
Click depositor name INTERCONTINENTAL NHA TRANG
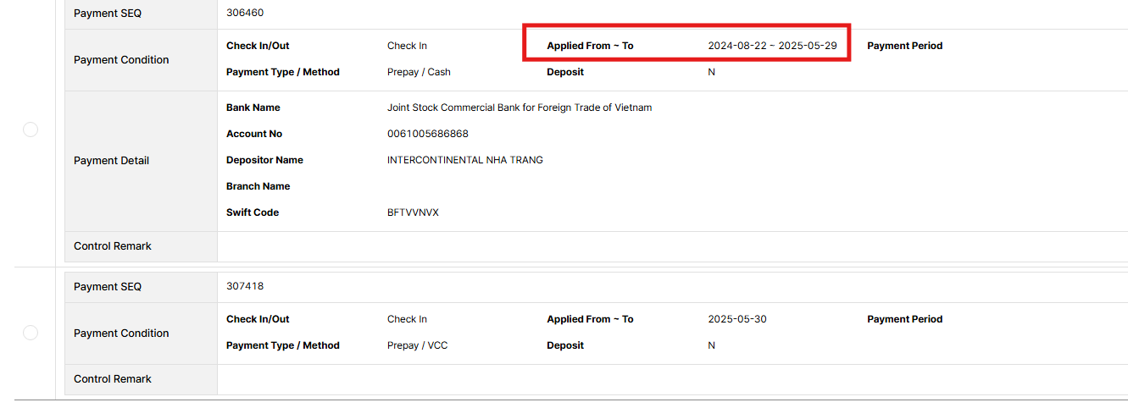[464, 160]
